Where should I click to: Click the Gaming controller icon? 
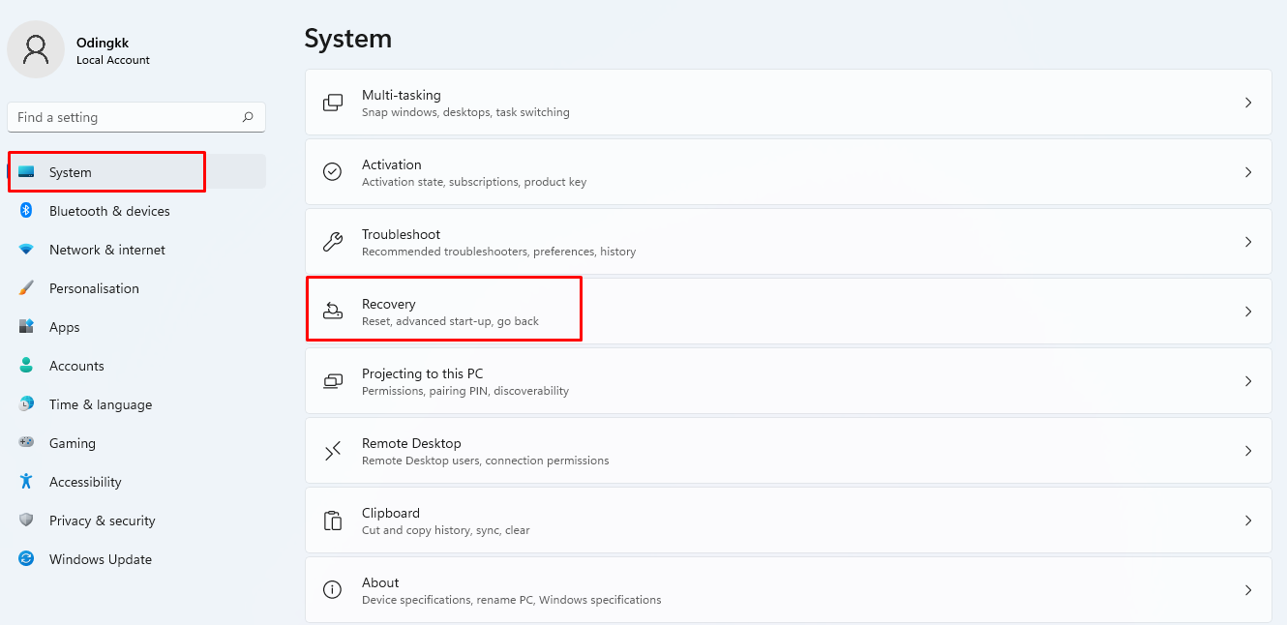click(x=27, y=443)
